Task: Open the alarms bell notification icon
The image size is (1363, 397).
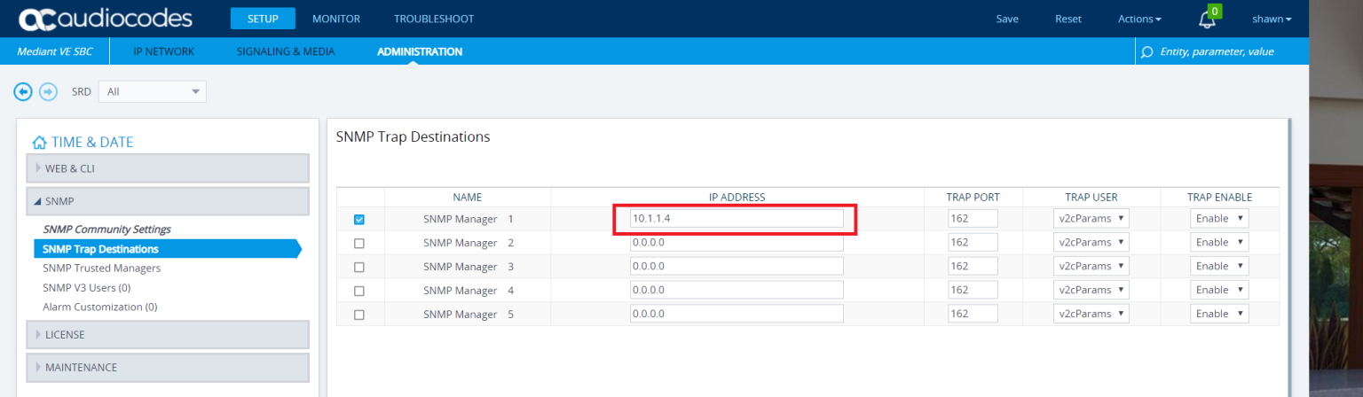Action: click(x=1207, y=19)
